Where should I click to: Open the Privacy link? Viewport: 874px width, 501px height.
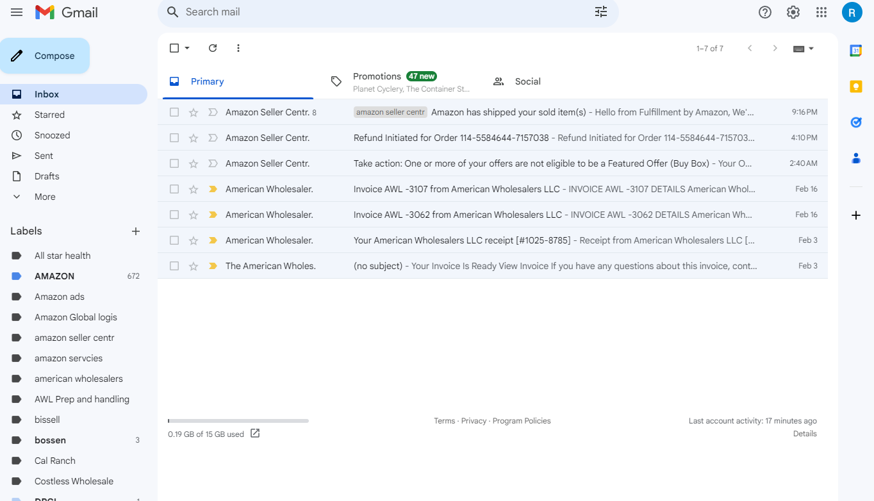click(x=474, y=421)
